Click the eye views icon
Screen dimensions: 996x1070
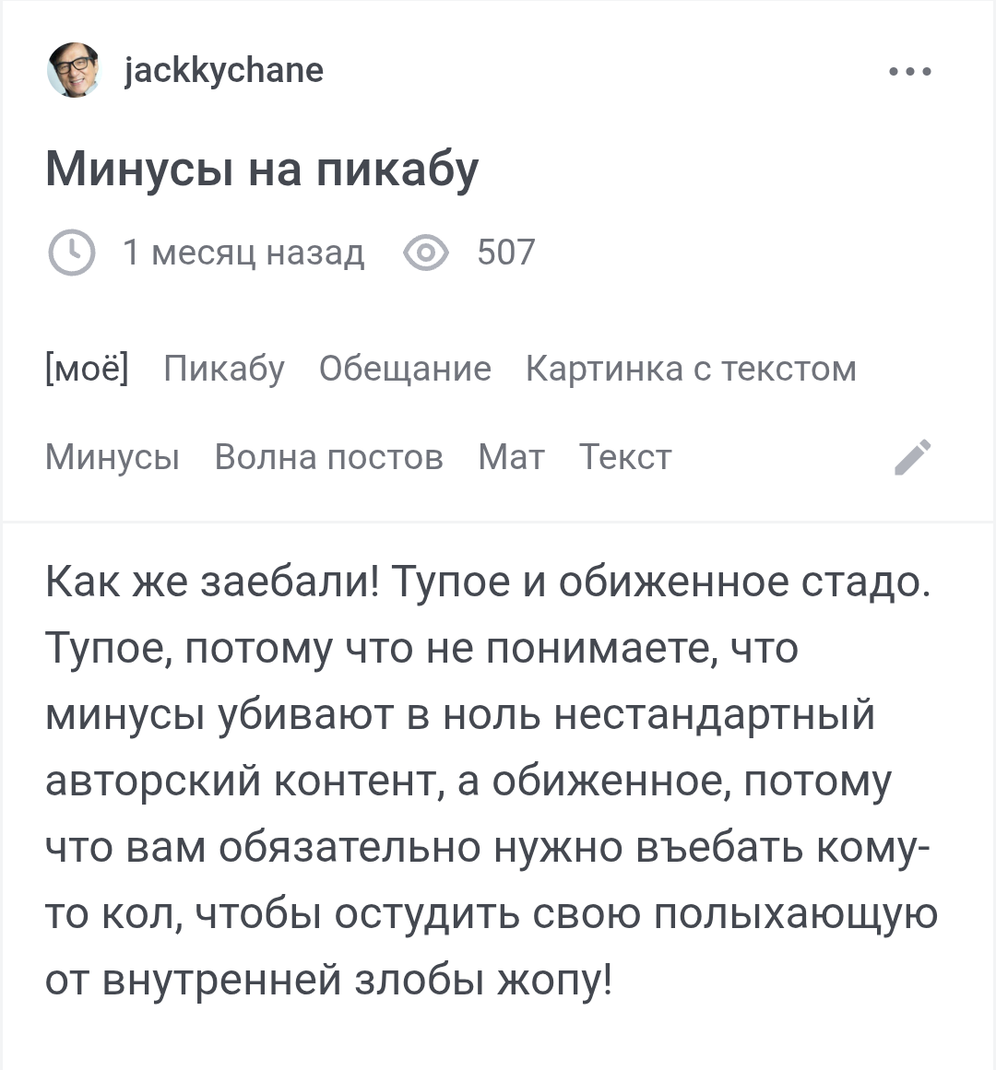click(426, 253)
